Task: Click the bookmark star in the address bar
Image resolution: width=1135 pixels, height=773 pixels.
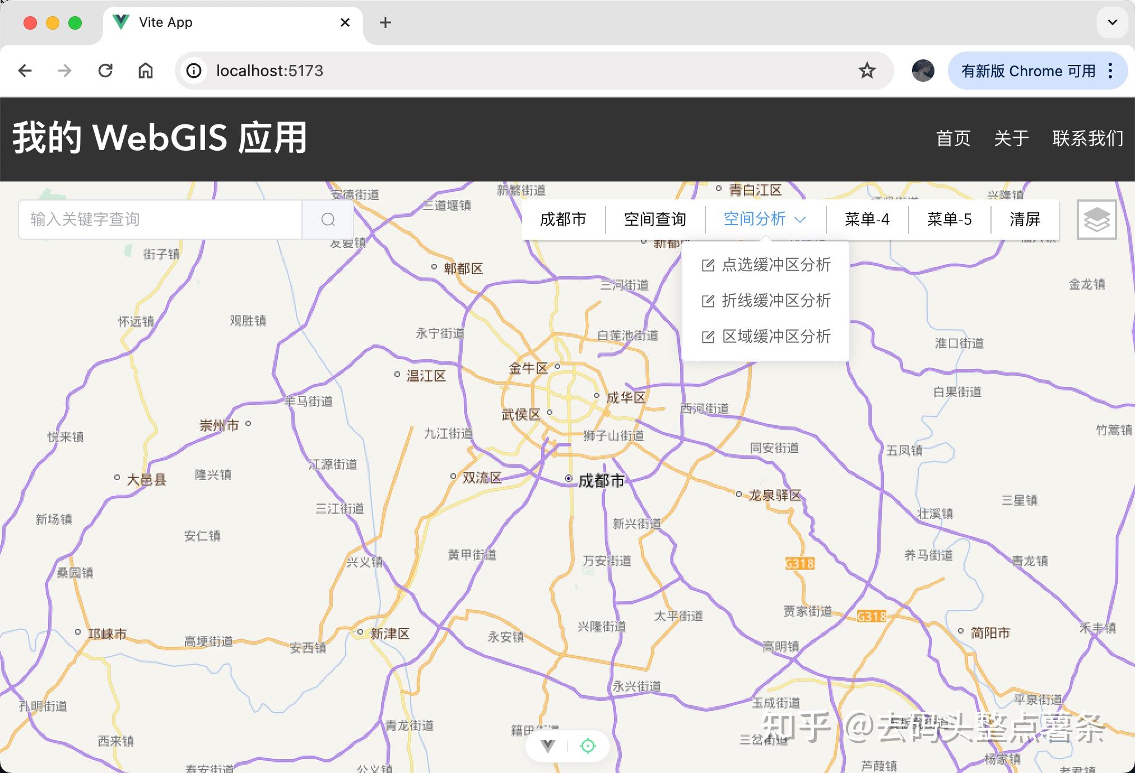Action: [x=866, y=71]
